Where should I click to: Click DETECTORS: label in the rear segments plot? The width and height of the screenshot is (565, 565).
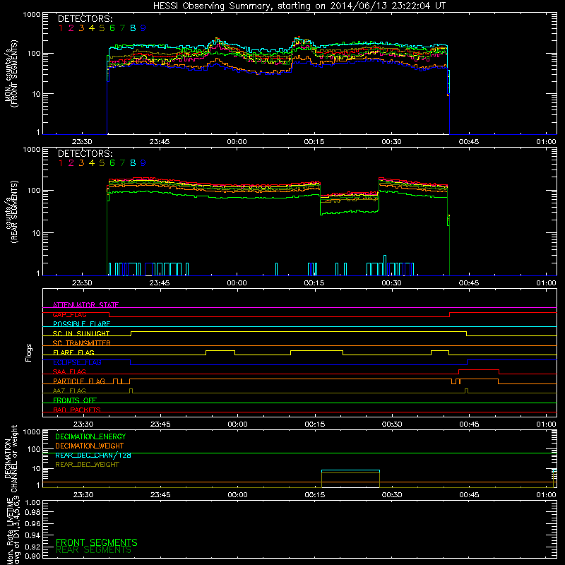pyautogui.click(x=85, y=154)
